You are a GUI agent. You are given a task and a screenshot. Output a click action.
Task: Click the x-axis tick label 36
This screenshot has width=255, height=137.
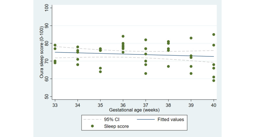pyautogui.click(x=123, y=104)
